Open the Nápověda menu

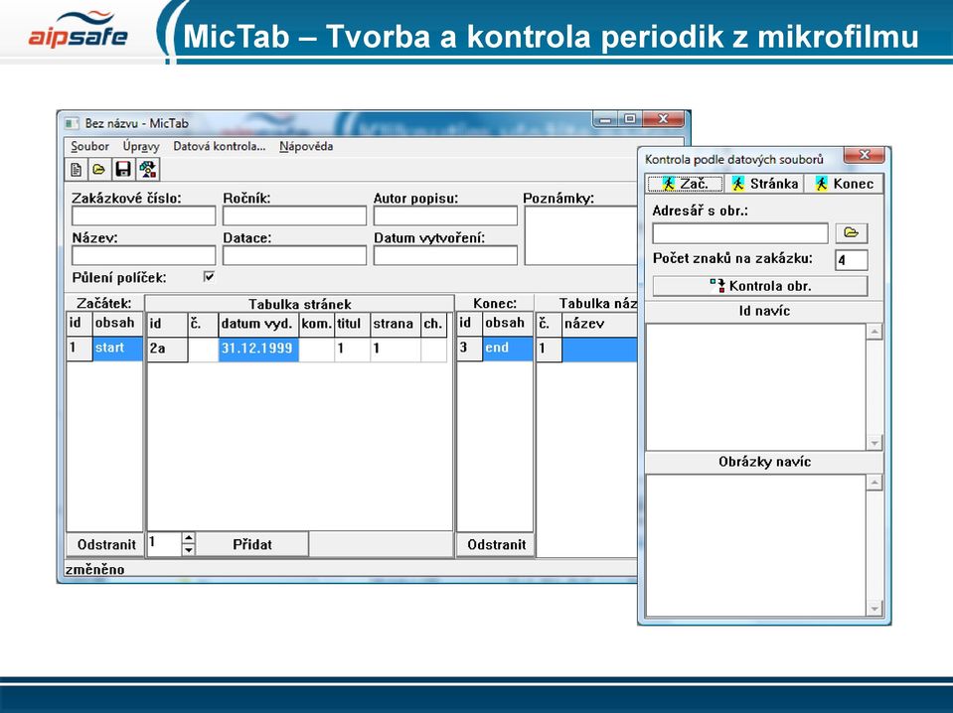tap(306, 146)
